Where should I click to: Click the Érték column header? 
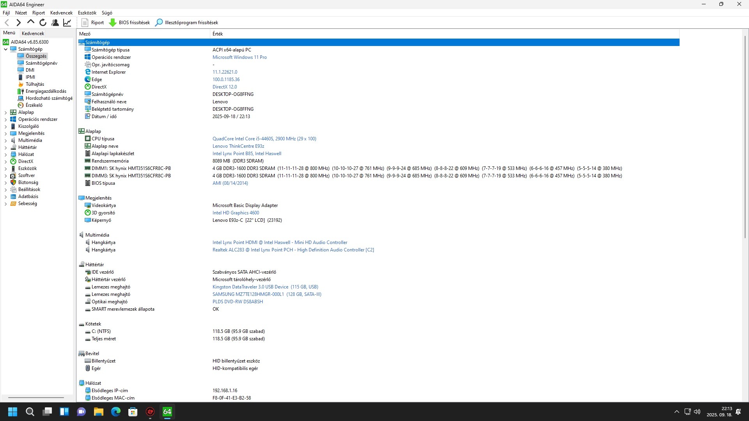(x=218, y=34)
